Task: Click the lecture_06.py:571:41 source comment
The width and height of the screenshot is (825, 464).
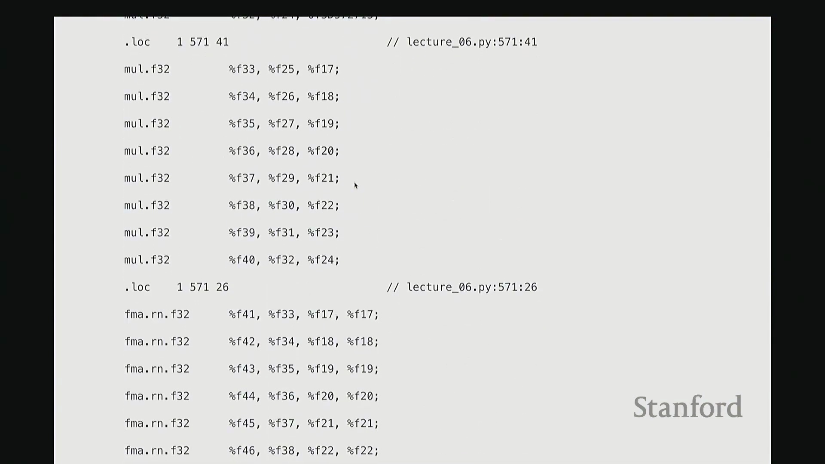Action: pos(462,42)
